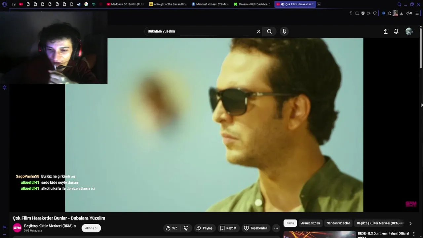This screenshot has width=423, height=238.
Task: Open the player play icon in toolbar
Action: pyautogui.click(x=369, y=13)
